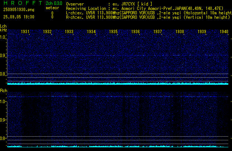Click the Rch 0.8 kHz axis label
Viewport: 232px width, 151px height.
pyautogui.click(x=3, y=138)
